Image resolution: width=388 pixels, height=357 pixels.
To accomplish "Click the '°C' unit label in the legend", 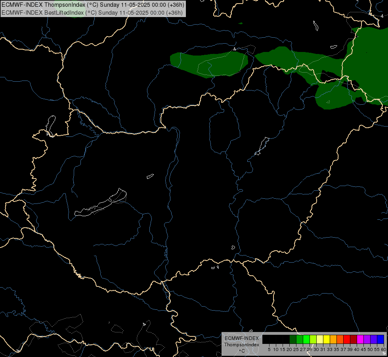I will (242, 351).
